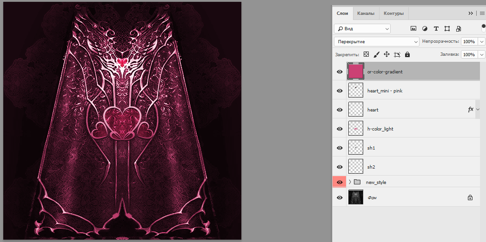Click lock all padlock icon
The image size is (486, 242).
pyautogui.click(x=407, y=54)
